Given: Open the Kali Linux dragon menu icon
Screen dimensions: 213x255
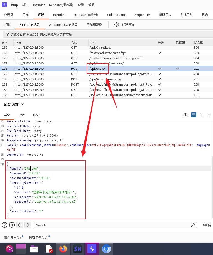Looking at the screenshot, I should (x=9, y=249).
